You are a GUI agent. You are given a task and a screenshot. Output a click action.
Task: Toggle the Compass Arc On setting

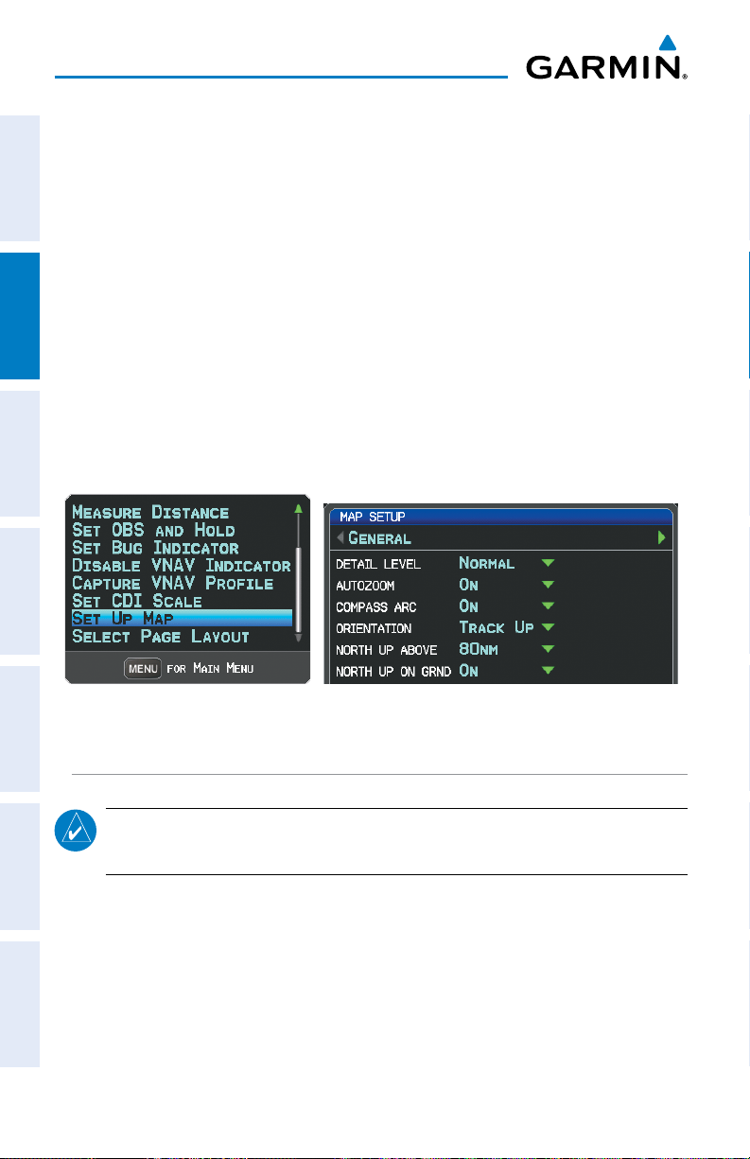tap(469, 606)
